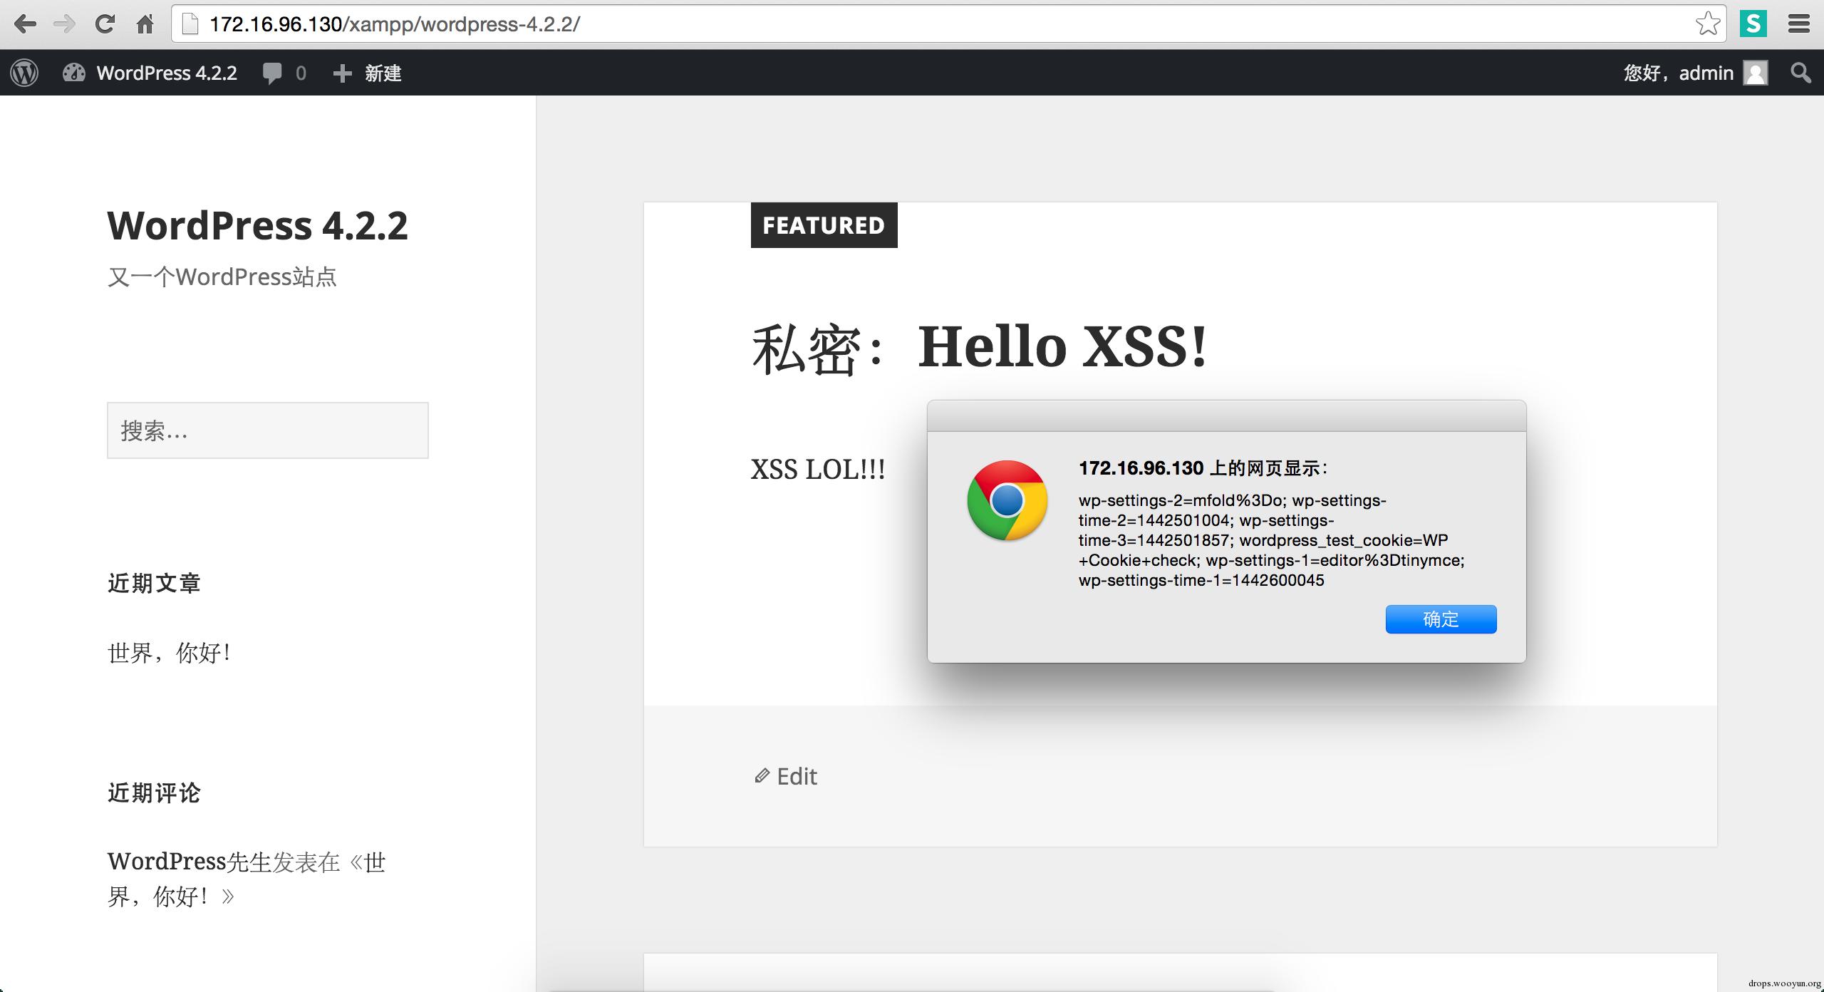Open the admin bar search magnifier

click(x=1800, y=73)
